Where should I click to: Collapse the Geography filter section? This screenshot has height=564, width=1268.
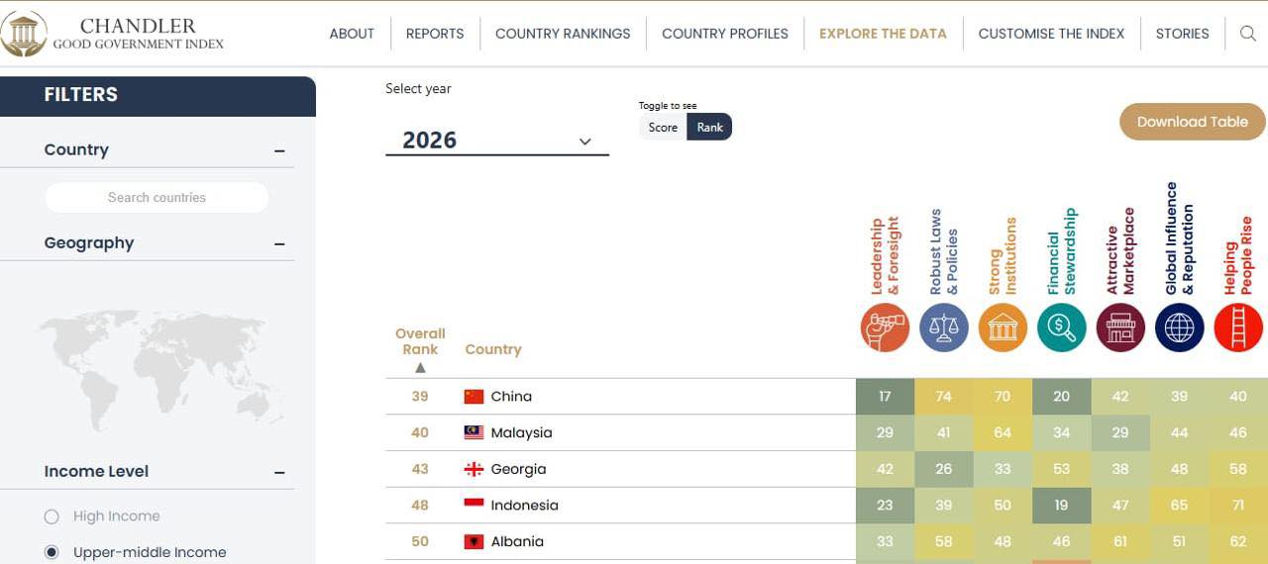pyautogui.click(x=279, y=243)
